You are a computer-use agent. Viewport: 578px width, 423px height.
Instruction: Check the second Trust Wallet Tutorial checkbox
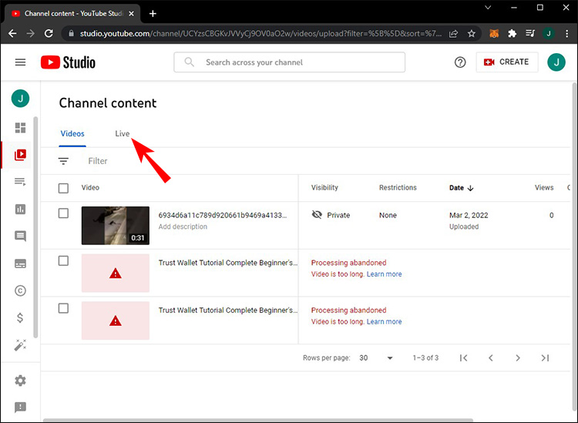point(63,308)
